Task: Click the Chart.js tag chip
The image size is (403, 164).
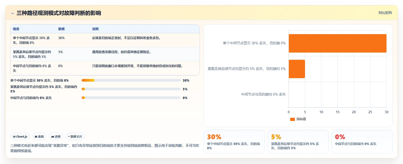Action: click(x=20, y=137)
